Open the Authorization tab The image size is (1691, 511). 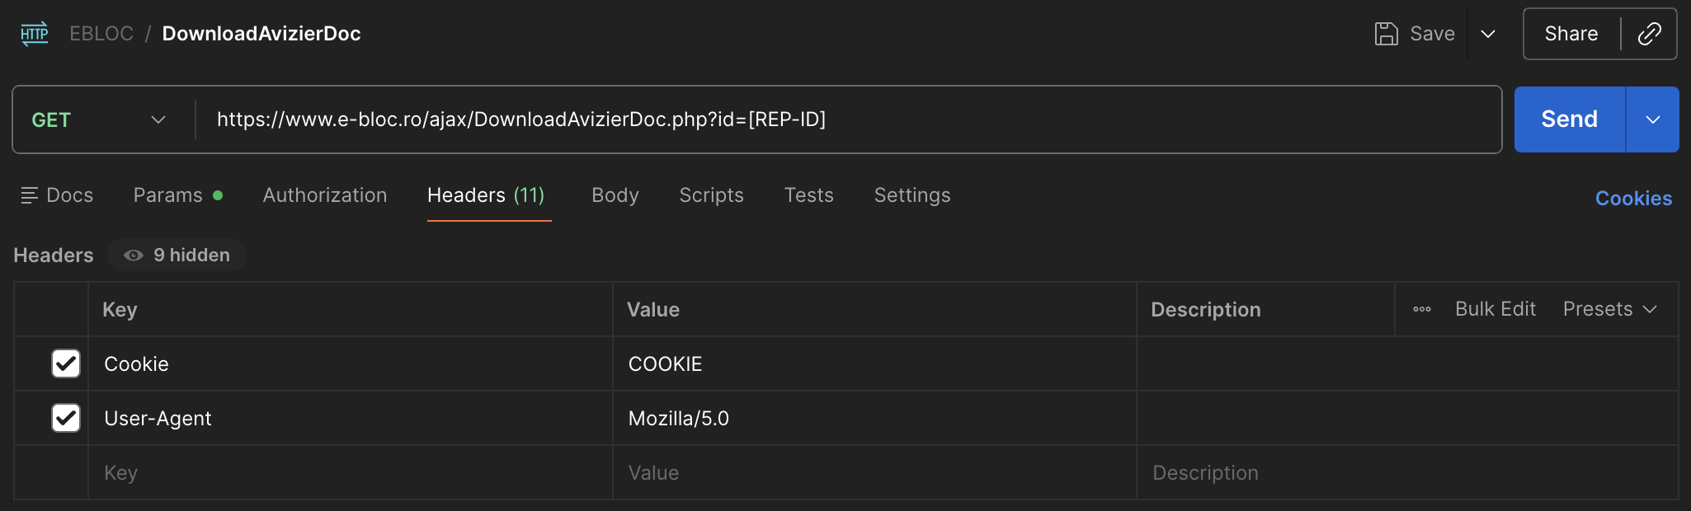(325, 195)
